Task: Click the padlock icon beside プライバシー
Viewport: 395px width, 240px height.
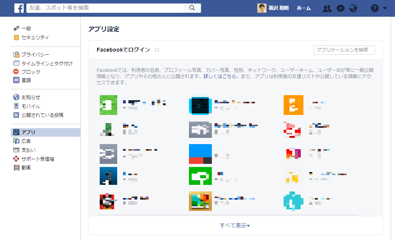Action: click(16, 54)
